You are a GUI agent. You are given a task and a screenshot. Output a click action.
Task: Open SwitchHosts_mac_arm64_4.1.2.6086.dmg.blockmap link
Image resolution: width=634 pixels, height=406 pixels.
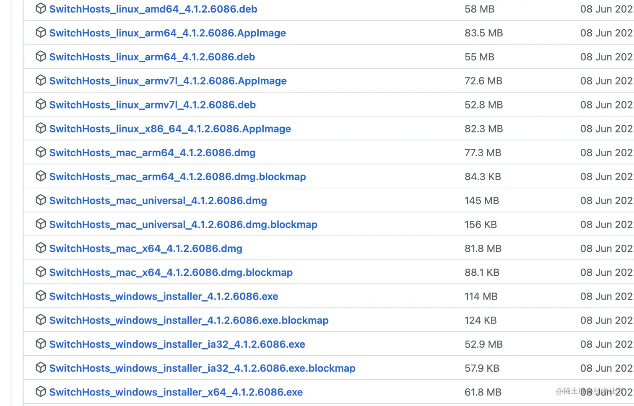click(177, 176)
